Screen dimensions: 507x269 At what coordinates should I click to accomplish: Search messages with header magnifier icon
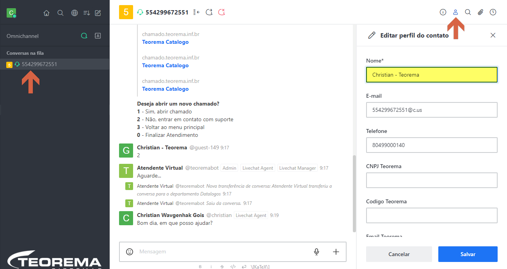[468, 12]
